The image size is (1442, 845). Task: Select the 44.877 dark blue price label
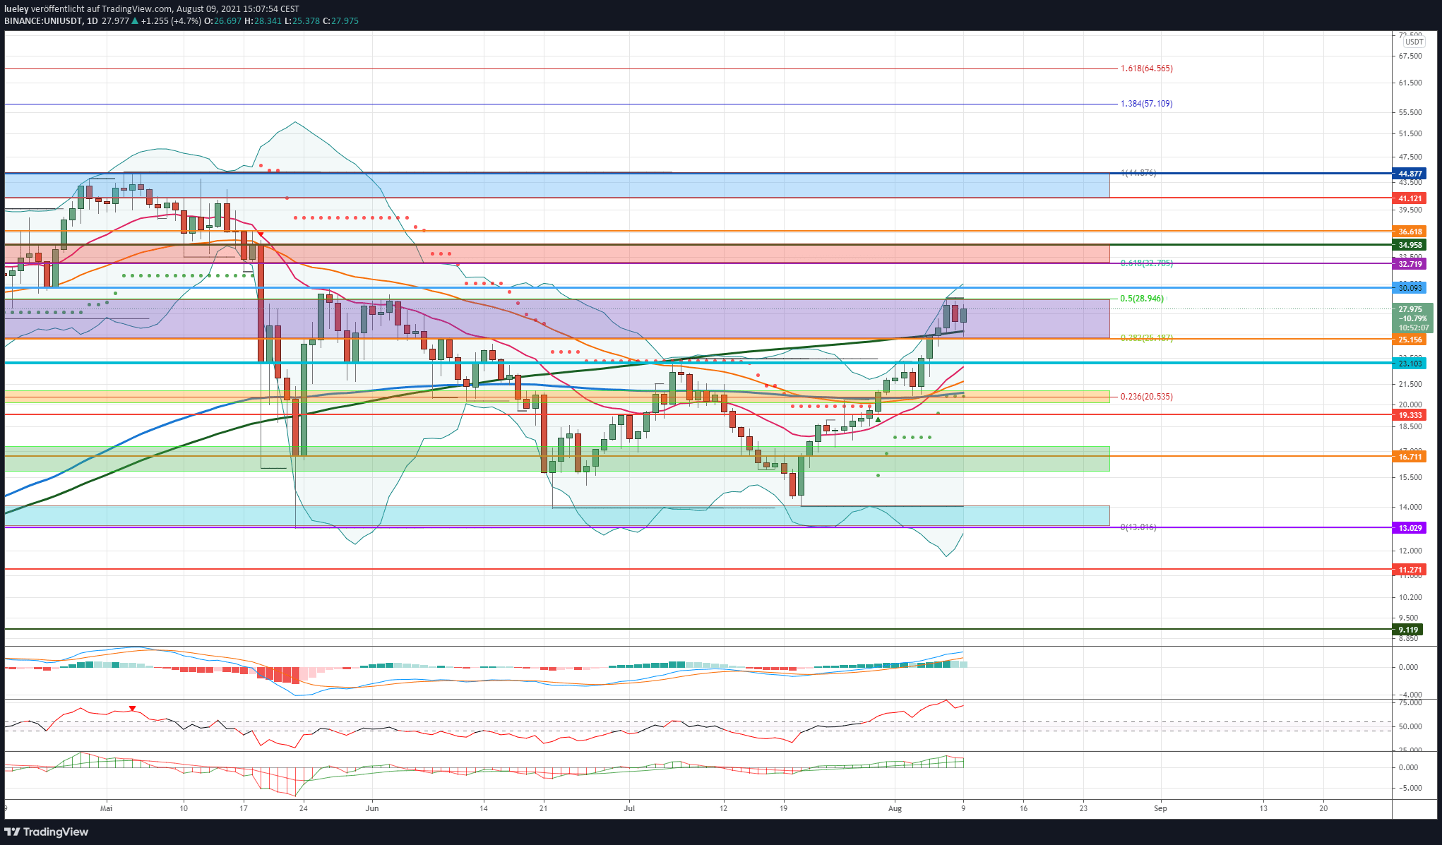(x=1410, y=174)
